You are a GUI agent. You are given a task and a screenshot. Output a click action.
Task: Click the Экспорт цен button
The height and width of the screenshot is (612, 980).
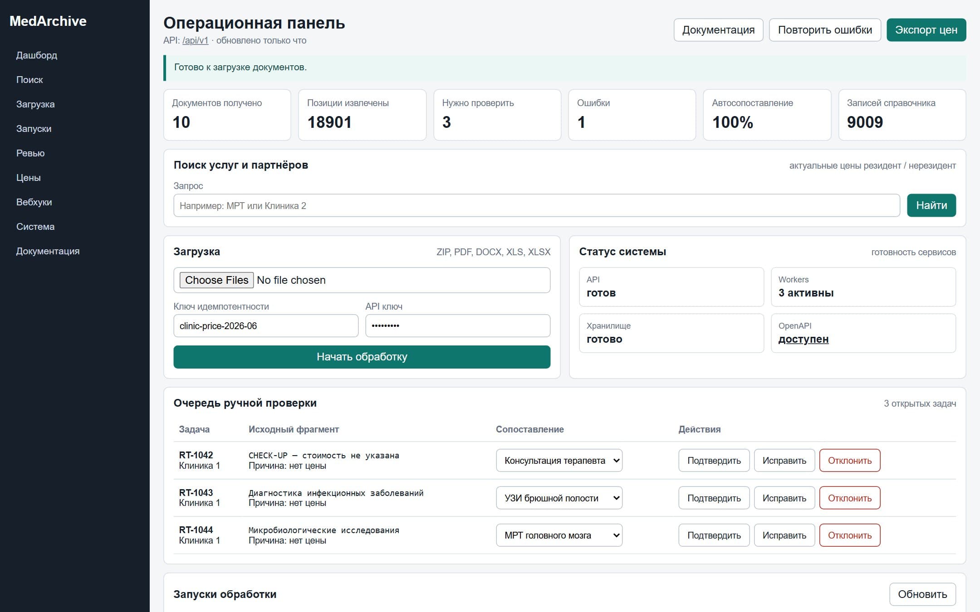pyautogui.click(x=926, y=30)
